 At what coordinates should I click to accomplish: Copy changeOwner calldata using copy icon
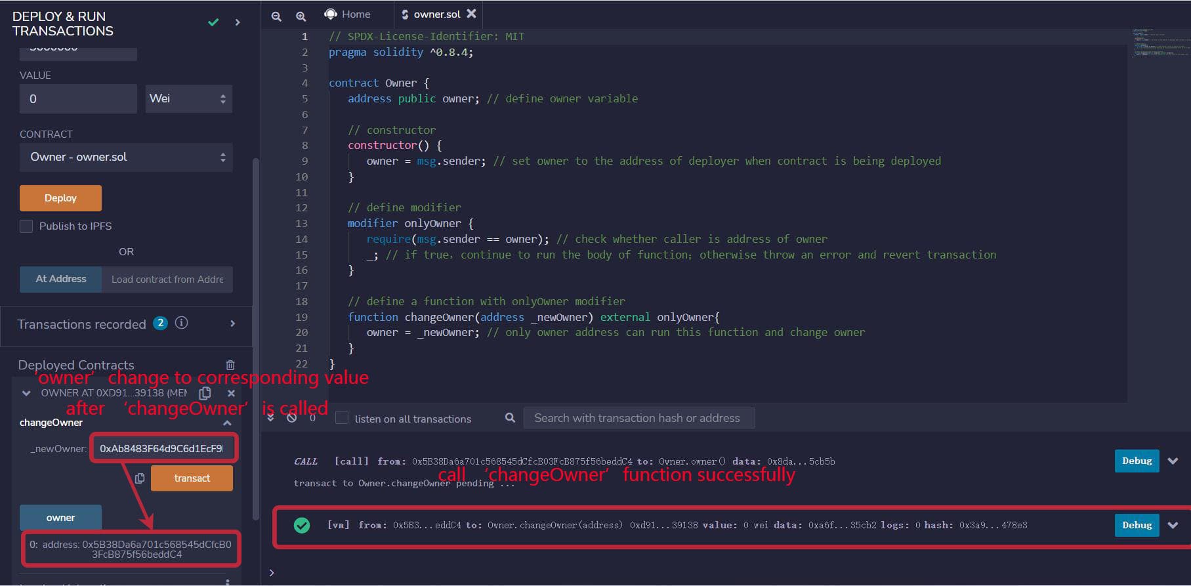tap(139, 478)
